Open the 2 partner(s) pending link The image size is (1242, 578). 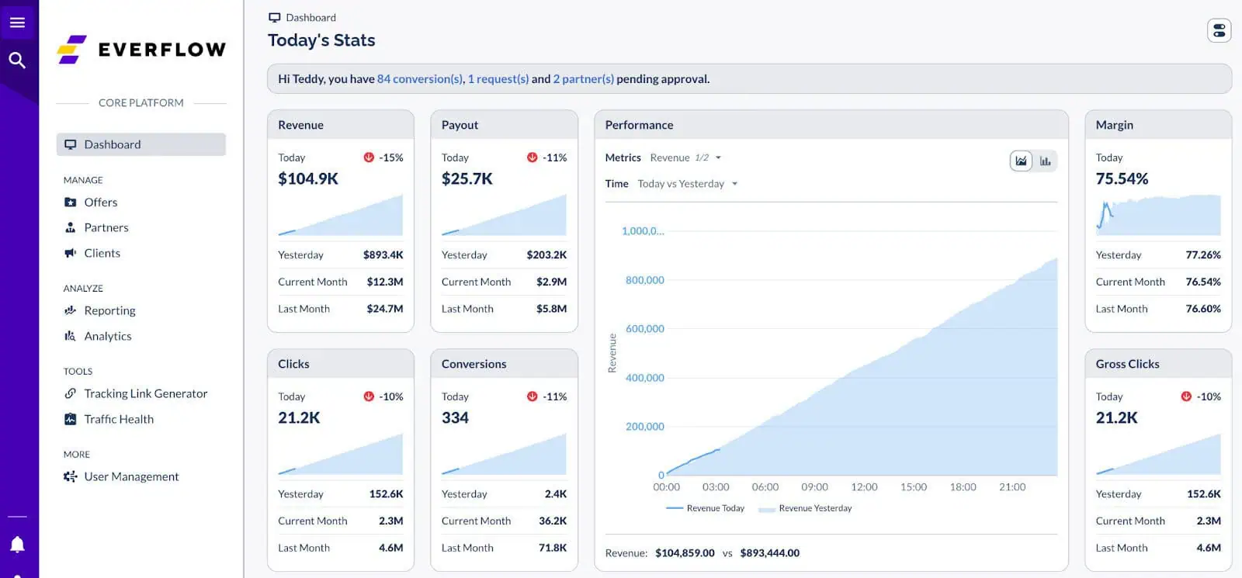tap(583, 78)
